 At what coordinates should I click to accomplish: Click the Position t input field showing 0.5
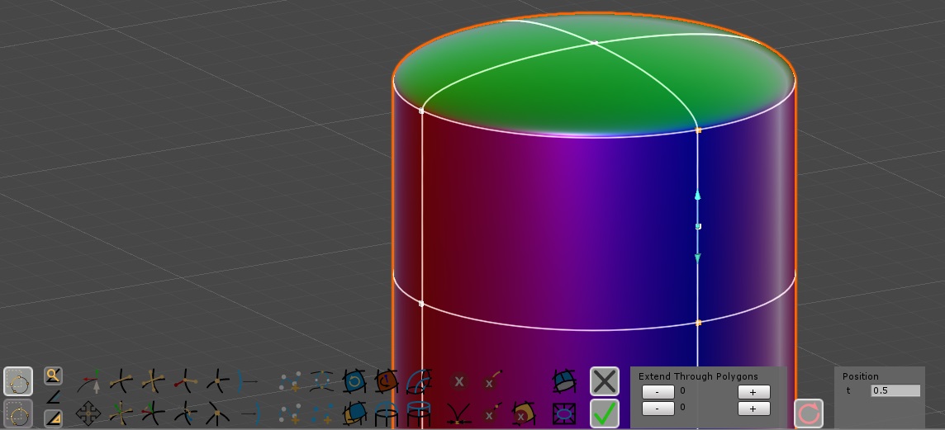(895, 390)
